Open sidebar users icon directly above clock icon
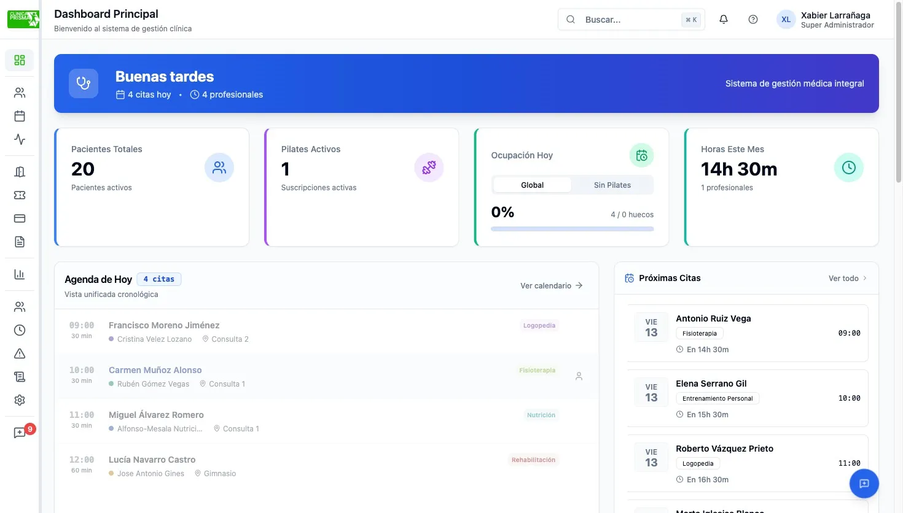The image size is (903, 513). pyautogui.click(x=20, y=307)
